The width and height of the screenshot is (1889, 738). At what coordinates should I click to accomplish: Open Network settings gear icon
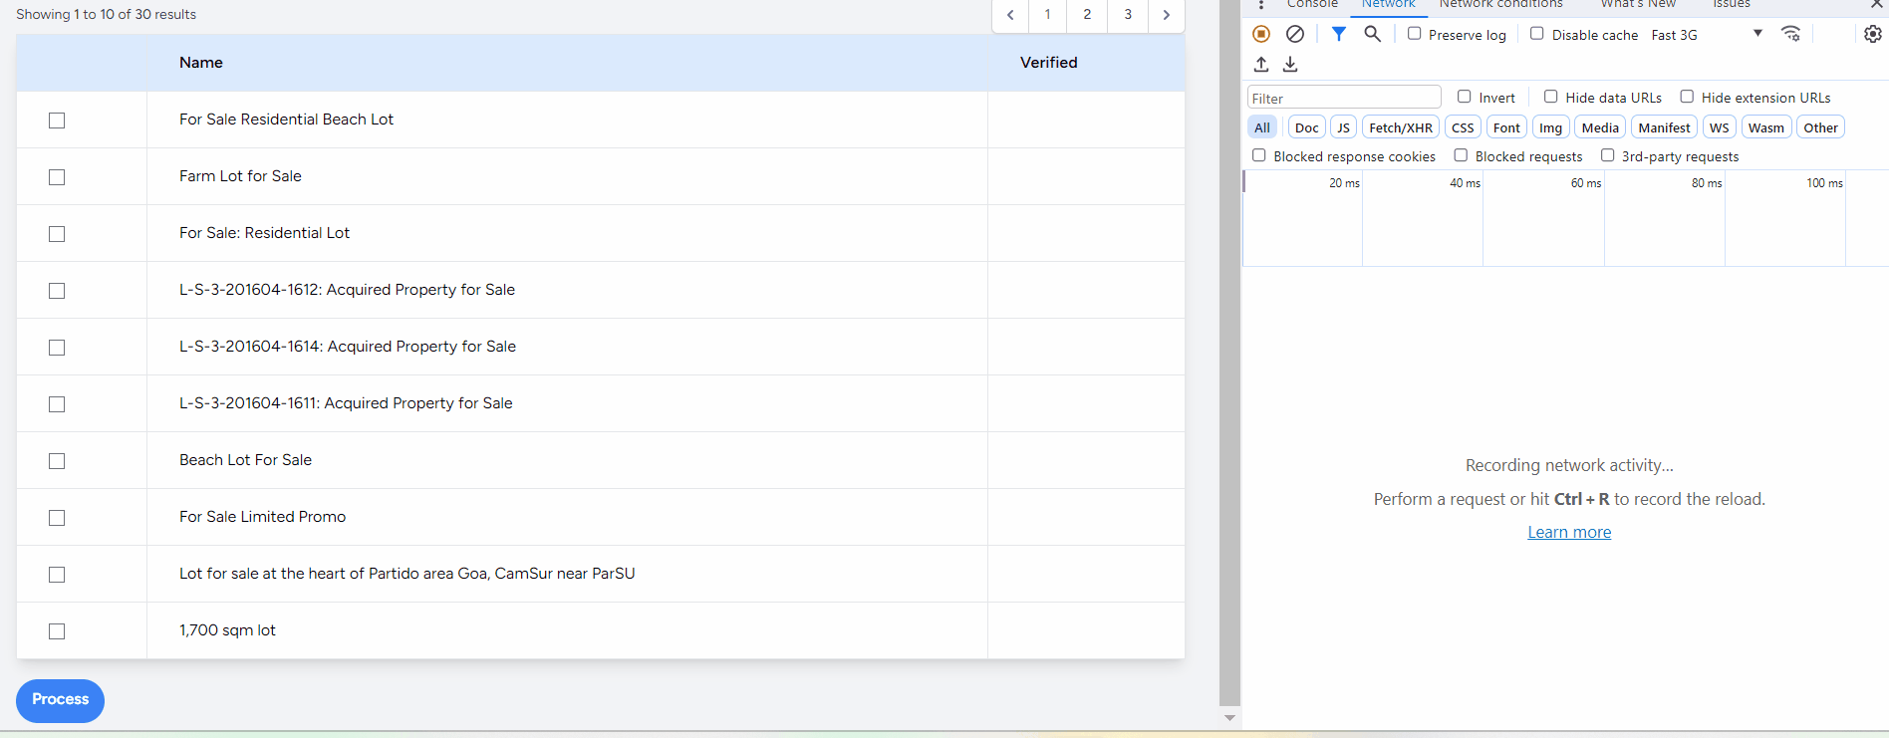click(1873, 34)
